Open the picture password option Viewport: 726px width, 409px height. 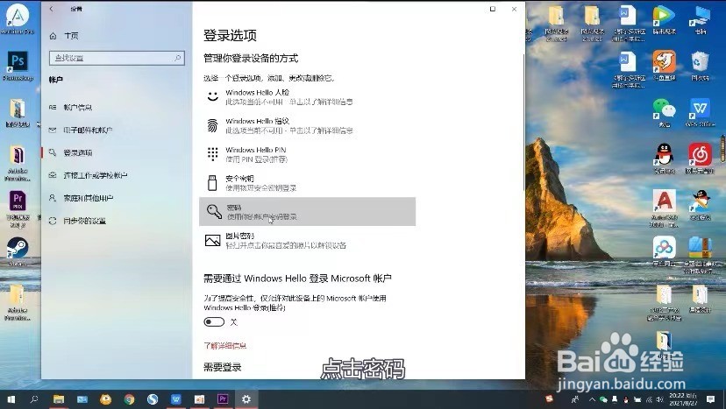pyautogui.click(x=307, y=241)
